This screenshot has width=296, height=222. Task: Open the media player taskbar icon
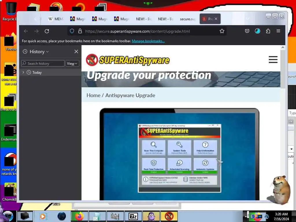[43, 216]
